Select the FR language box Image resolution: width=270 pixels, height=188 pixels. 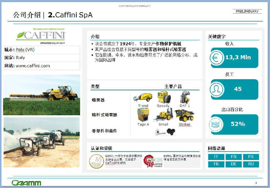(x=216, y=164)
